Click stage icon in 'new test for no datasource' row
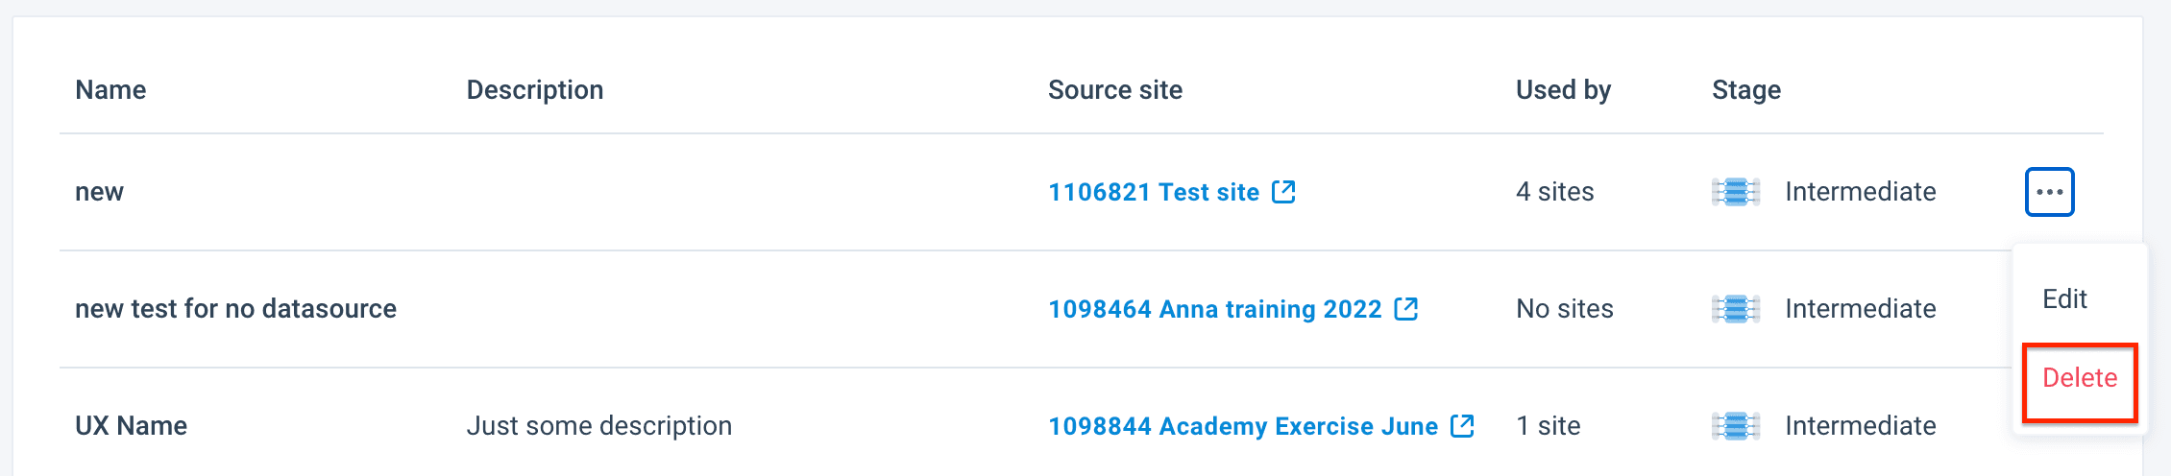The width and height of the screenshot is (2171, 476). click(1735, 309)
